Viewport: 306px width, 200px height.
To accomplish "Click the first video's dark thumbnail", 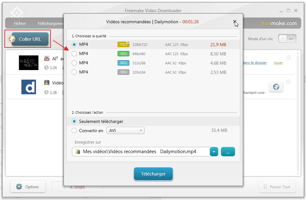I will point(29,62).
